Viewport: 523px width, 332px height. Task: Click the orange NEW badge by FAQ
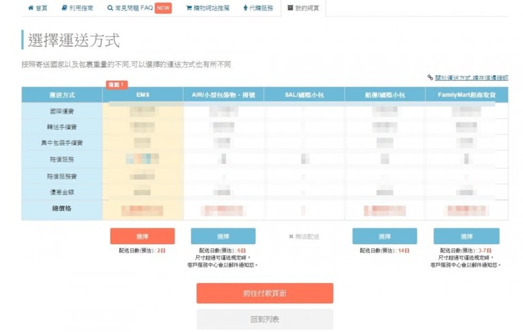[163, 8]
